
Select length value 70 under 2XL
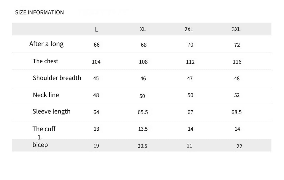(190, 45)
